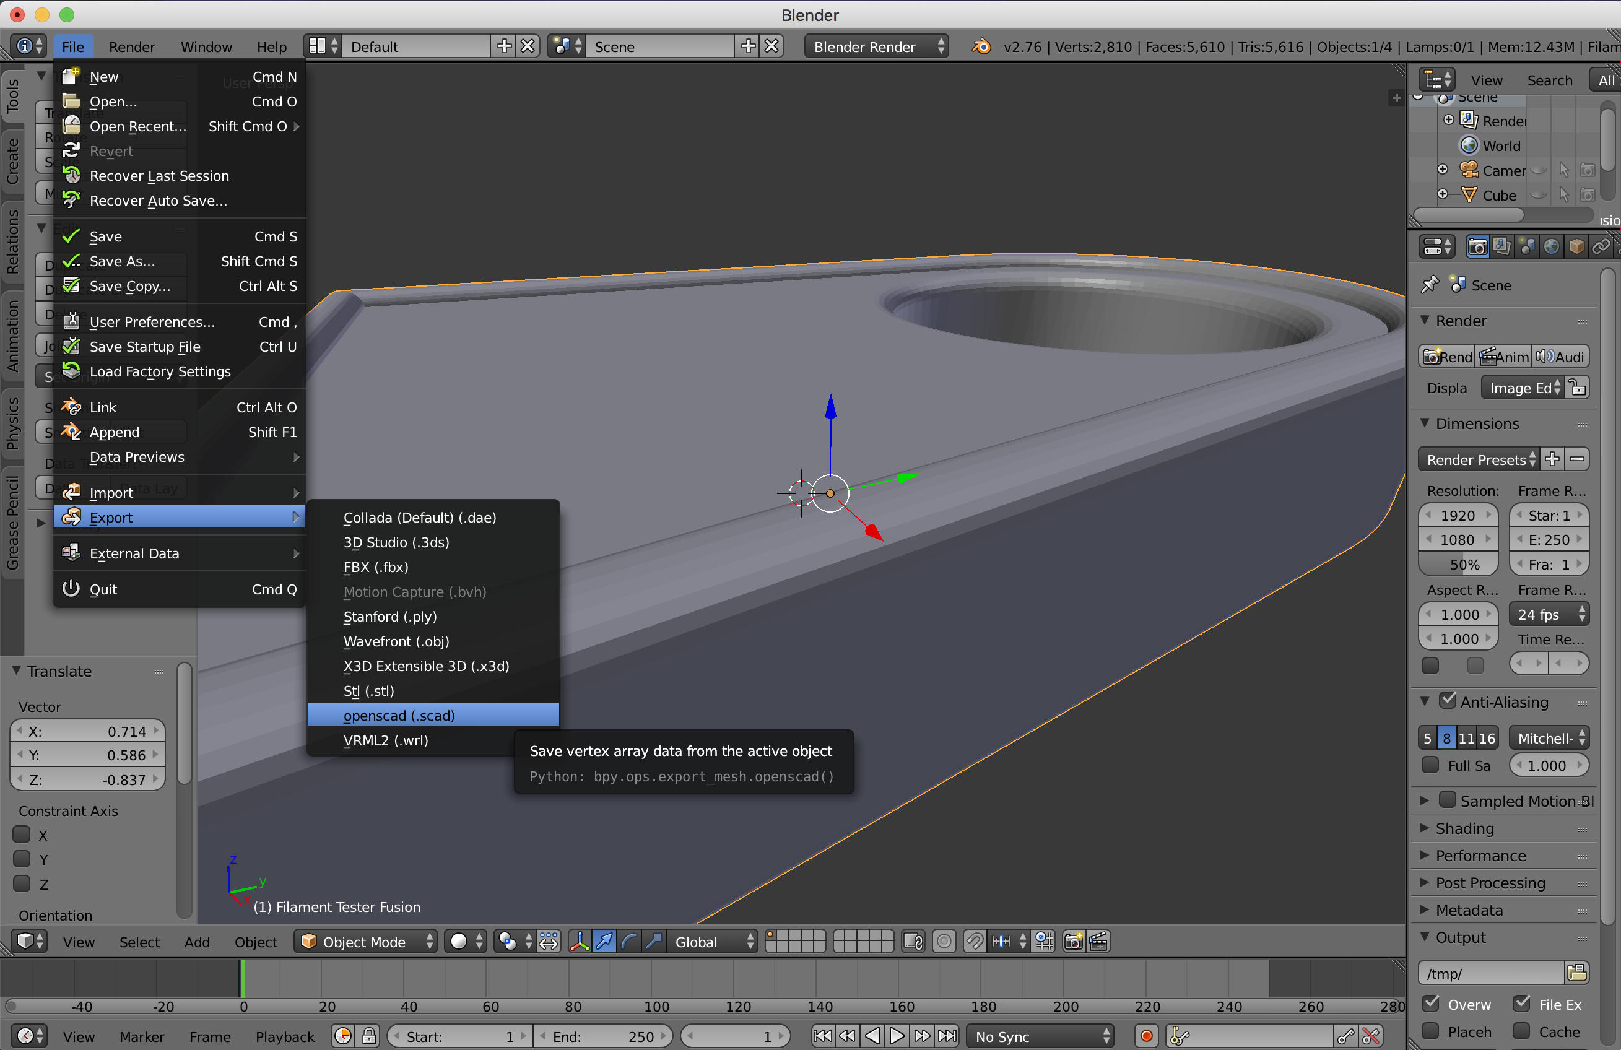Choose Stl (.stl) export format

coord(433,690)
